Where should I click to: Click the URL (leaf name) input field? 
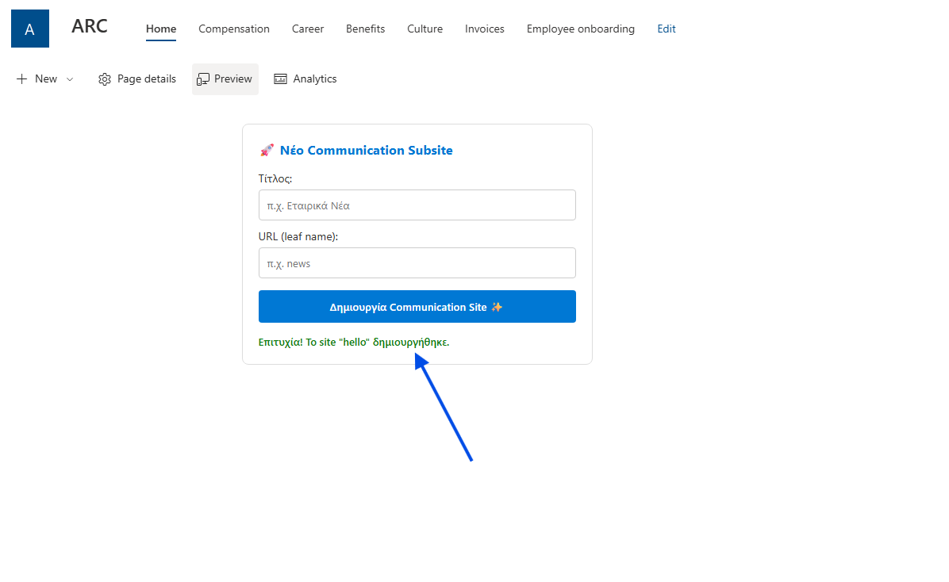(x=417, y=263)
